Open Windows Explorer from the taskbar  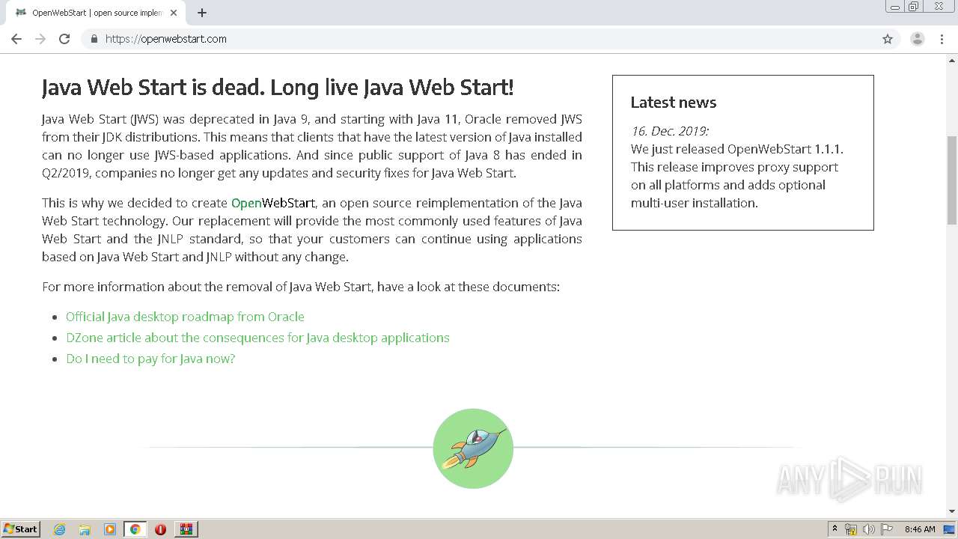[85, 529]
